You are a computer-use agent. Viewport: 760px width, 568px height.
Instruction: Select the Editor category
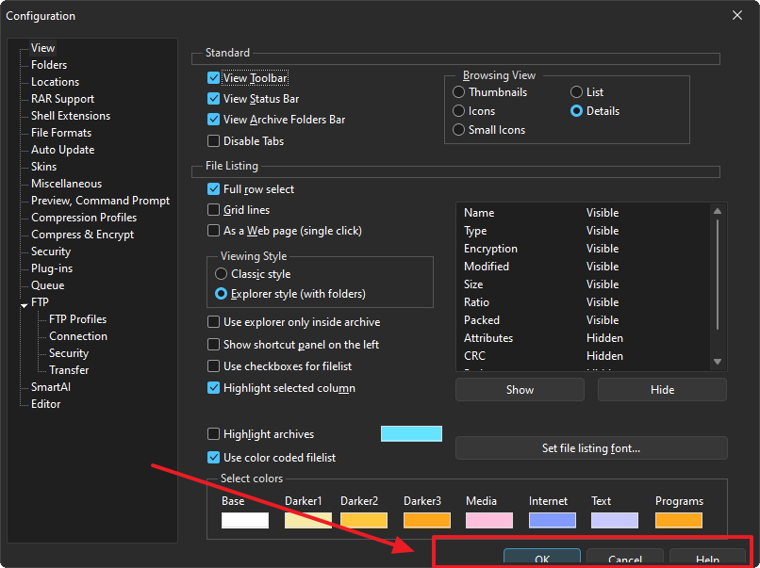[45, 404]
